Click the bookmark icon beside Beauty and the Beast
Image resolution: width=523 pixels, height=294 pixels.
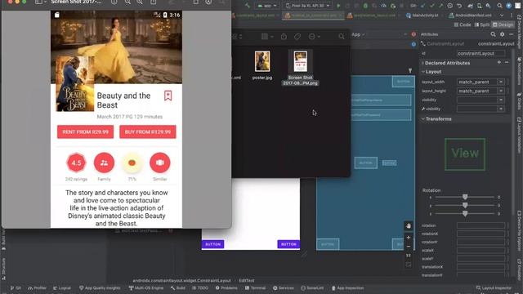click(168, 96)
